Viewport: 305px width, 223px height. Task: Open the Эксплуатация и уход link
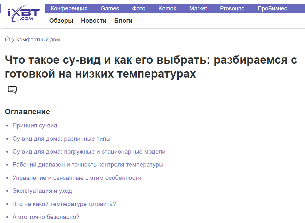click(x=42, y=191)
